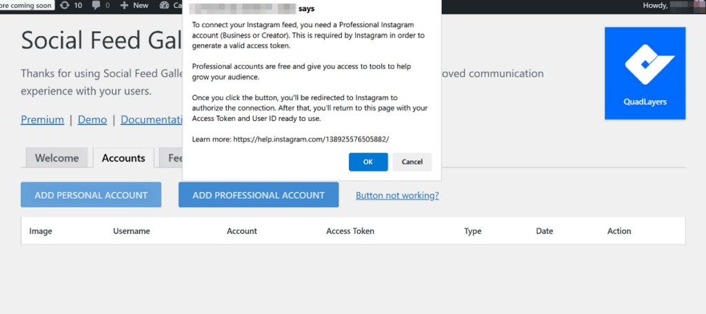Click the help.instagram.com URL text in dialog
This screenshot has height=314, width=706.
tap(311, 139)
